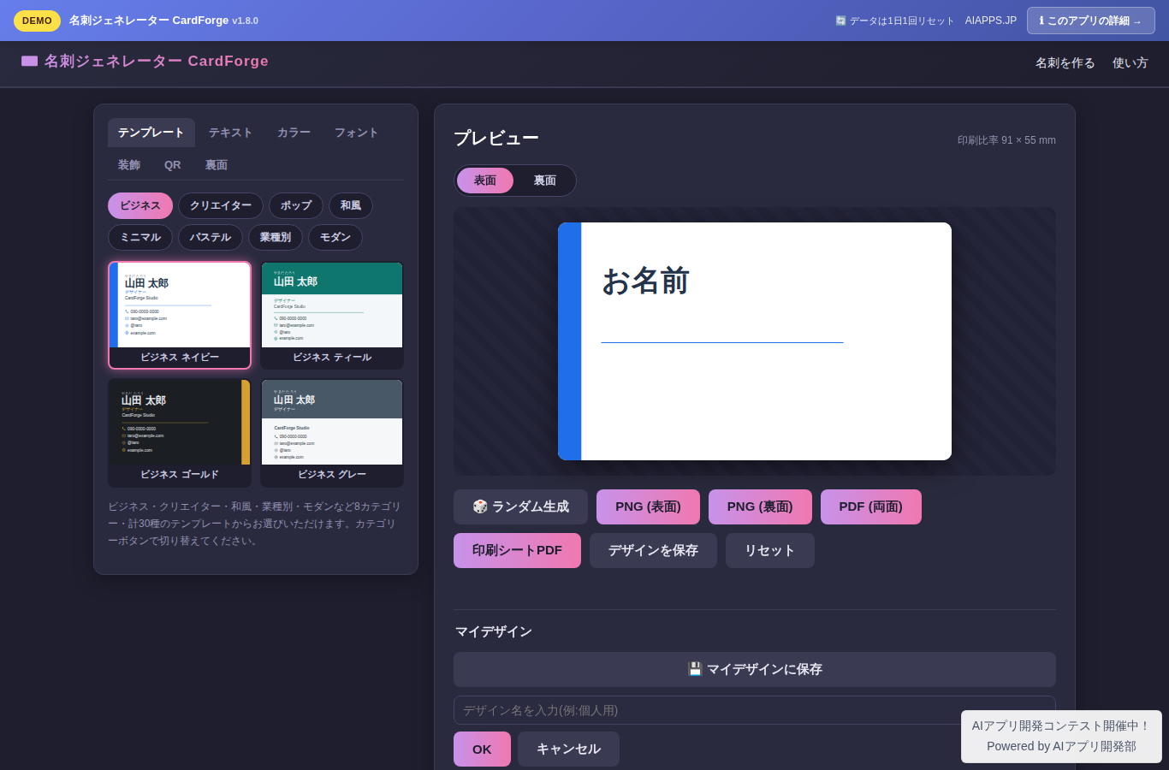This screenshot has width=1169, height=770.
Task: Choose the モダン category chip
Action: click(335, 237)
